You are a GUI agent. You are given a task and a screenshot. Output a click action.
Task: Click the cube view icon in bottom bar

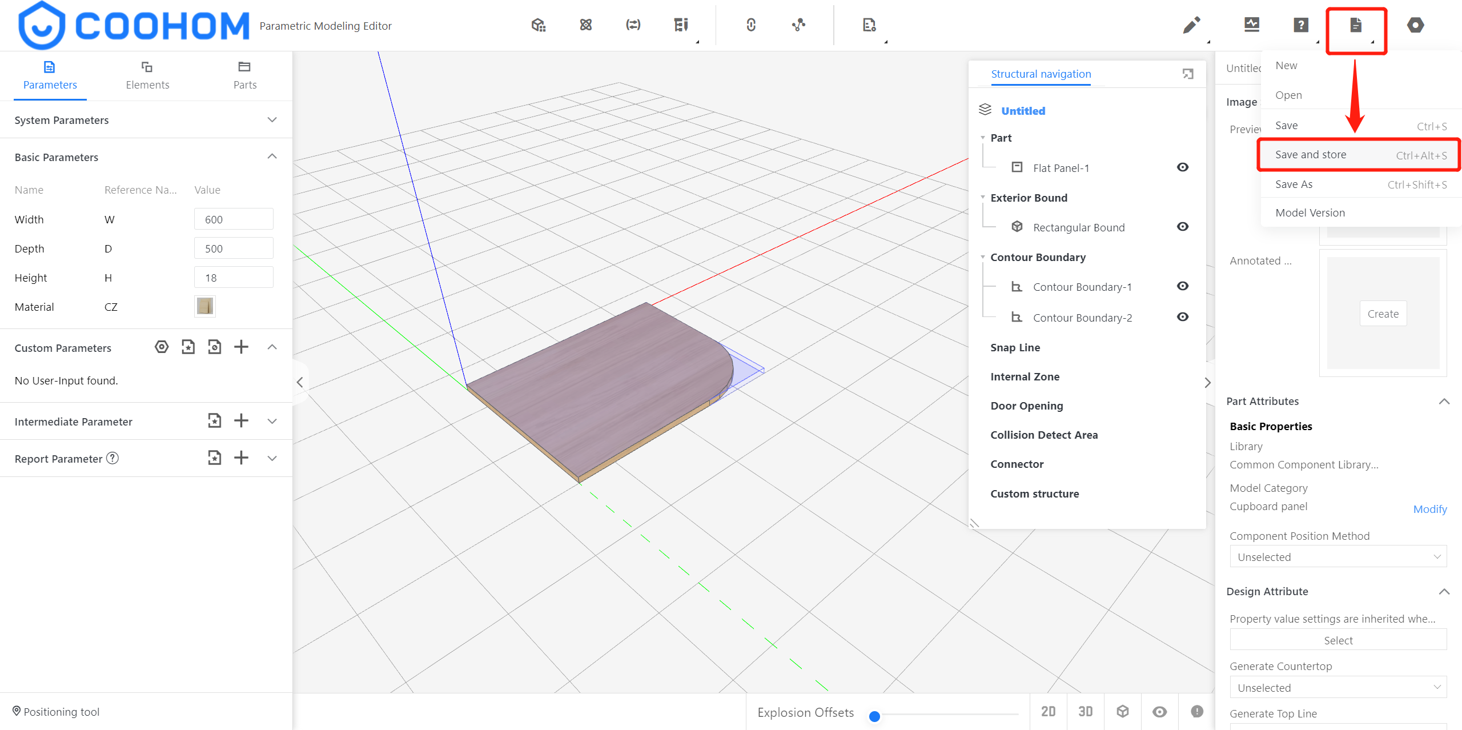click(1123, 711)
